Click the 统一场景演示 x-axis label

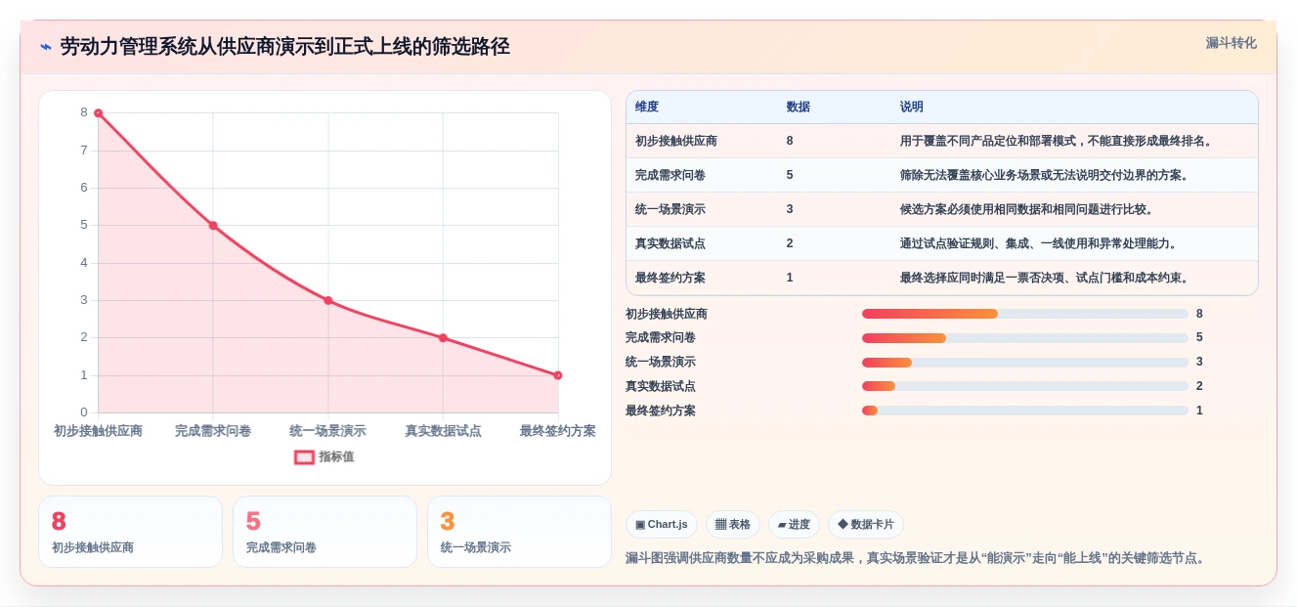328,431
